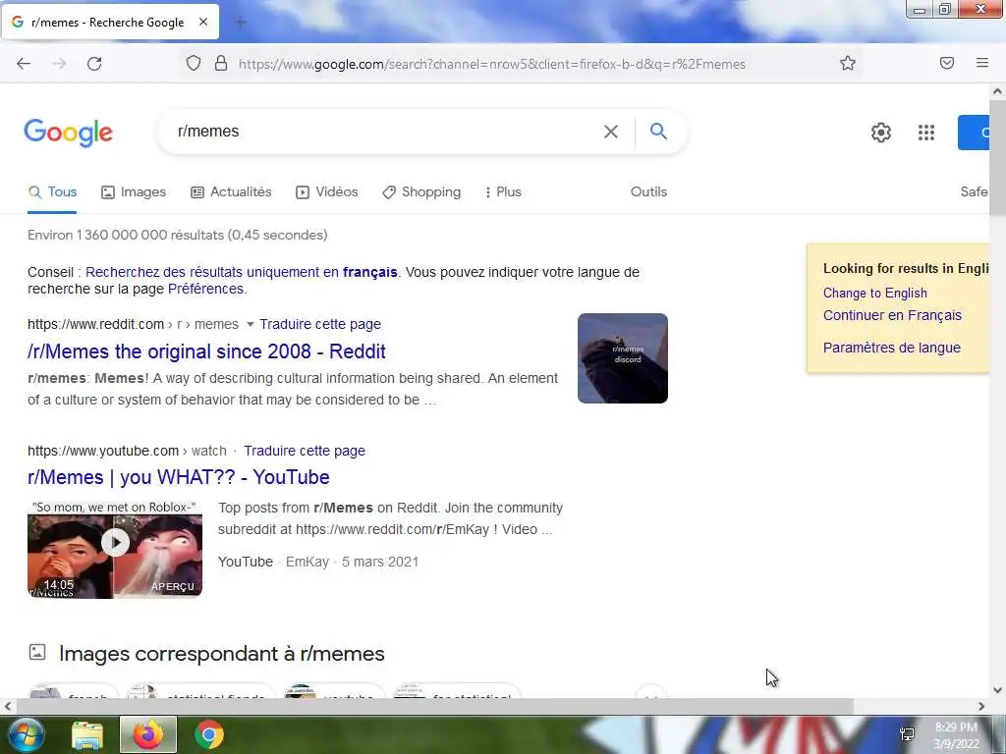Open a new tab with the plus button
1006x754 pixels.
[241, 23]
